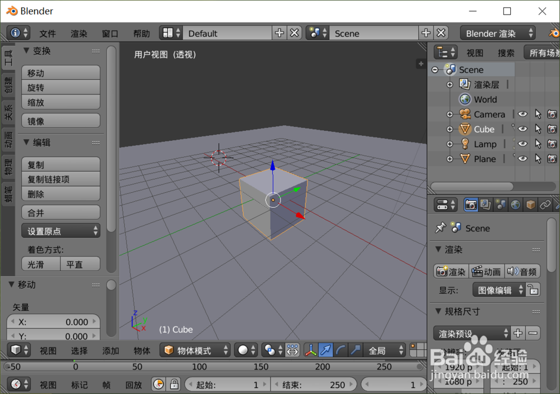Image resolution: width=560 pixels, height=394 pixels.
Task: Enable the rotate manipulator arc
Action: point(340,350)
